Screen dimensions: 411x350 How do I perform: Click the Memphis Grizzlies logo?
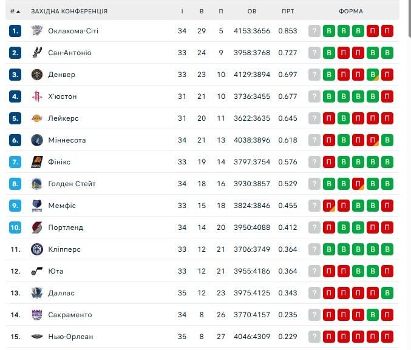point(37,206)
